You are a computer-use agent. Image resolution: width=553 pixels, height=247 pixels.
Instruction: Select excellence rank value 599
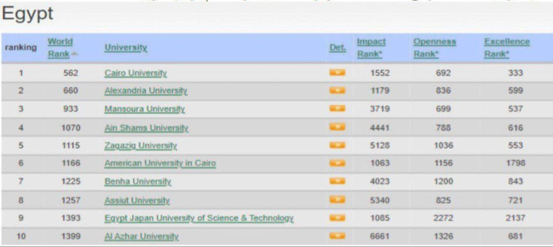pos(515,91)
